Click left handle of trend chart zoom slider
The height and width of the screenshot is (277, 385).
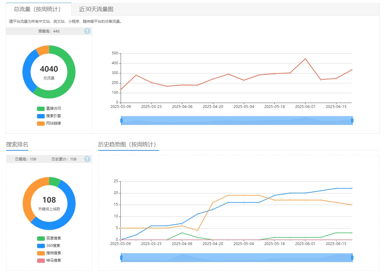click(x=121, y=258)
